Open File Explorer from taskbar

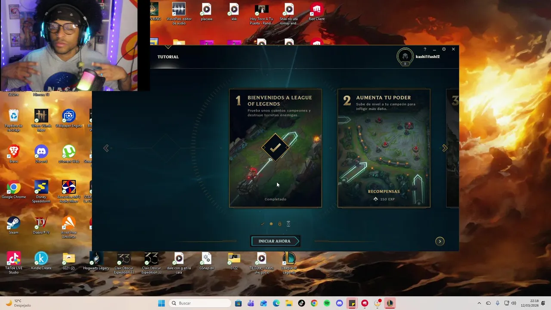[x=289, y=303]
